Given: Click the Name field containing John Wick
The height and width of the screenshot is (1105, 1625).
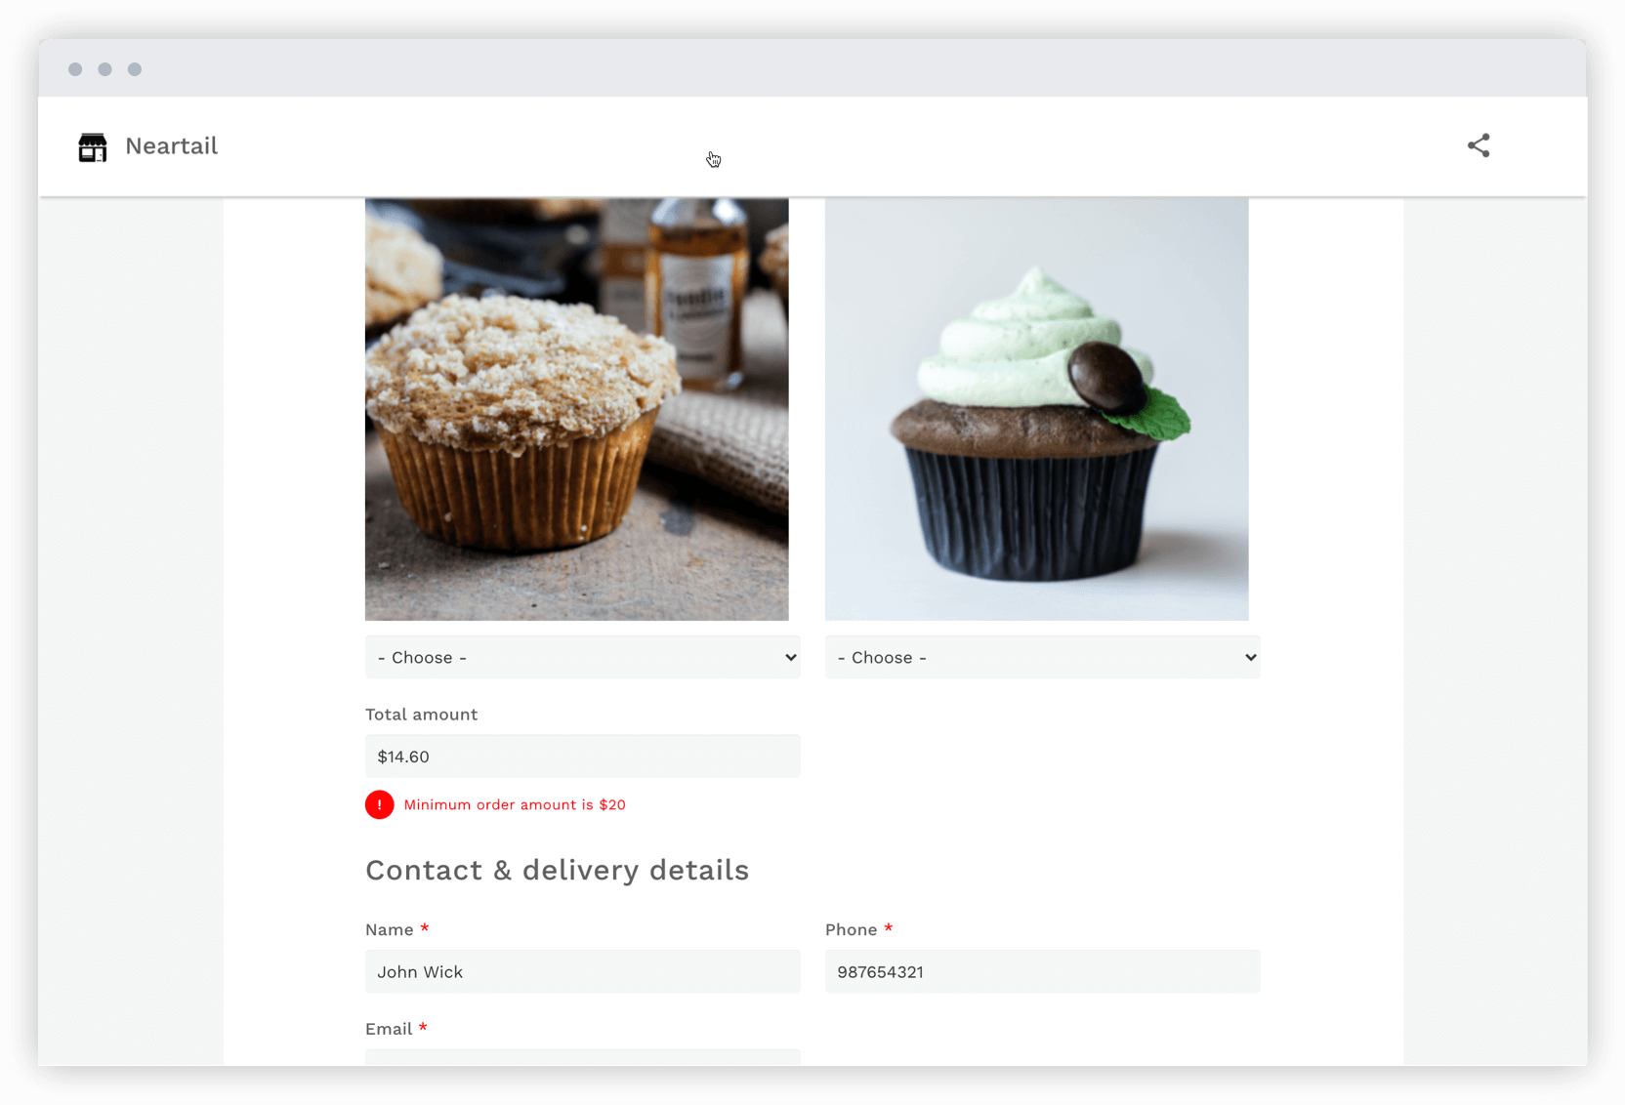Looking at the screenshot, I should (x=582, y=971).
